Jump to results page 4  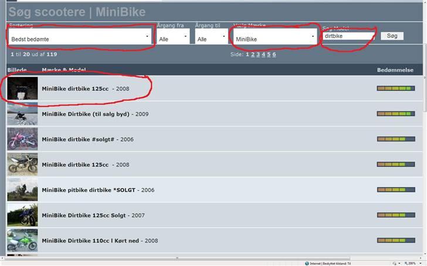pyautogui.click(x=263, y=54)
